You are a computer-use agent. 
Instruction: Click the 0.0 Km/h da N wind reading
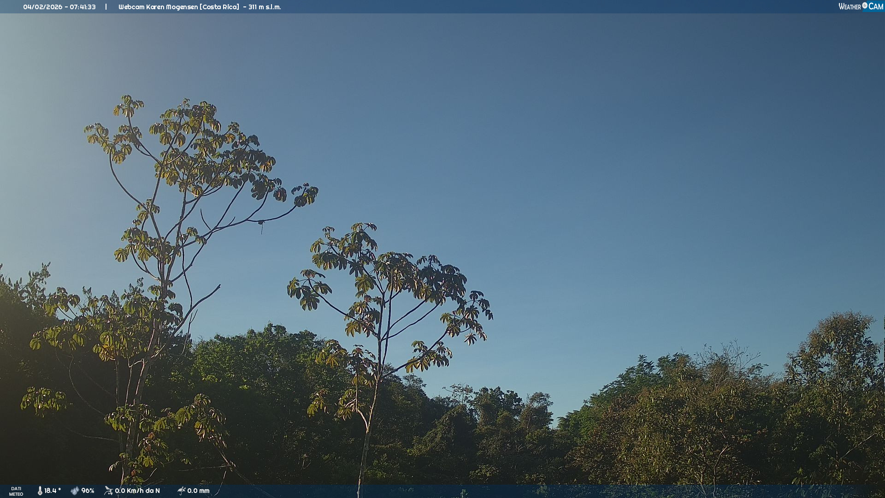coord(137,491)
